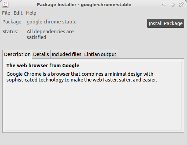Screen dimensions: 187x145
Task: Select the Description tab
Action: click(x=17, y=54)
